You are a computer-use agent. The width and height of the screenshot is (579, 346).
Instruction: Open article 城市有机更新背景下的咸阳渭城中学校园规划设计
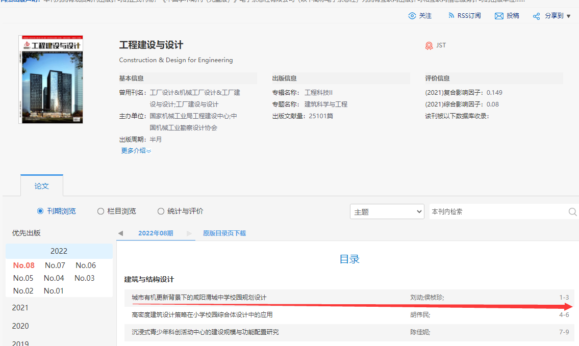click(x=199, y=298)
